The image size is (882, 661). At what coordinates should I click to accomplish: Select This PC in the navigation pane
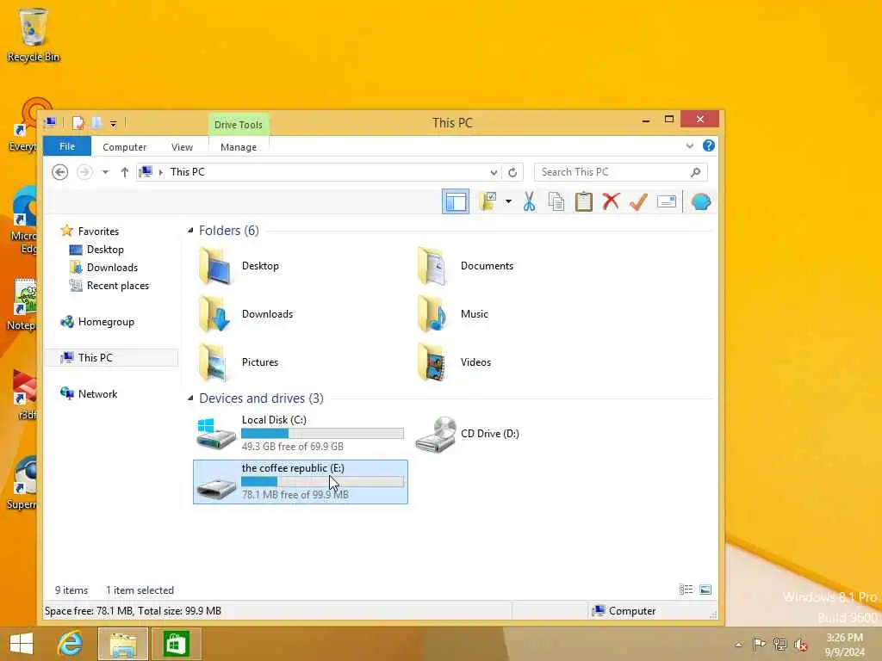tap(95, 357)
